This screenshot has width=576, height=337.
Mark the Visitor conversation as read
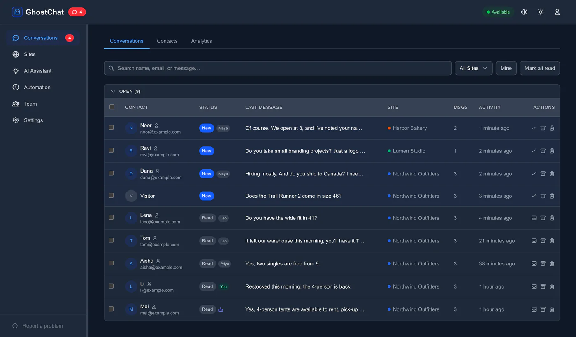point(534,196)
